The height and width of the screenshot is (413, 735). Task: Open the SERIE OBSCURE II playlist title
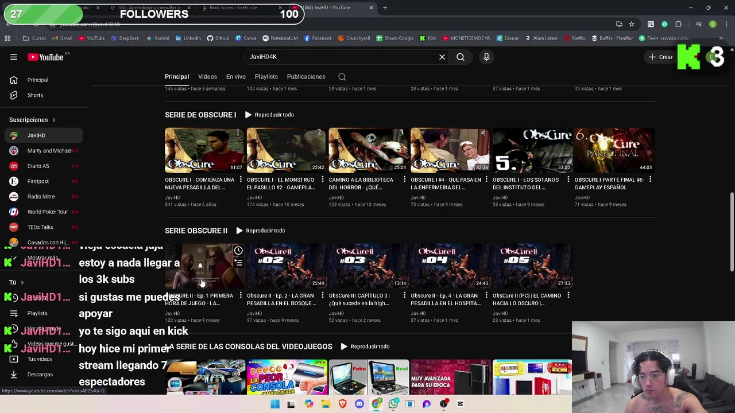pyautogui.click(x=196, y=231)
